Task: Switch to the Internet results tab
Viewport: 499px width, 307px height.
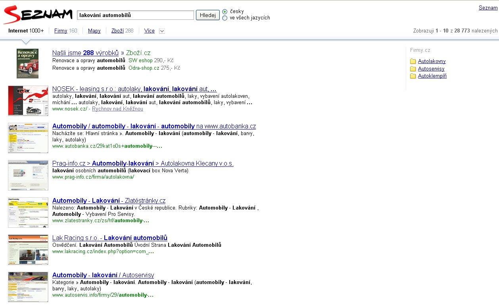Action: pyautogui.click(x=26, y=31)
